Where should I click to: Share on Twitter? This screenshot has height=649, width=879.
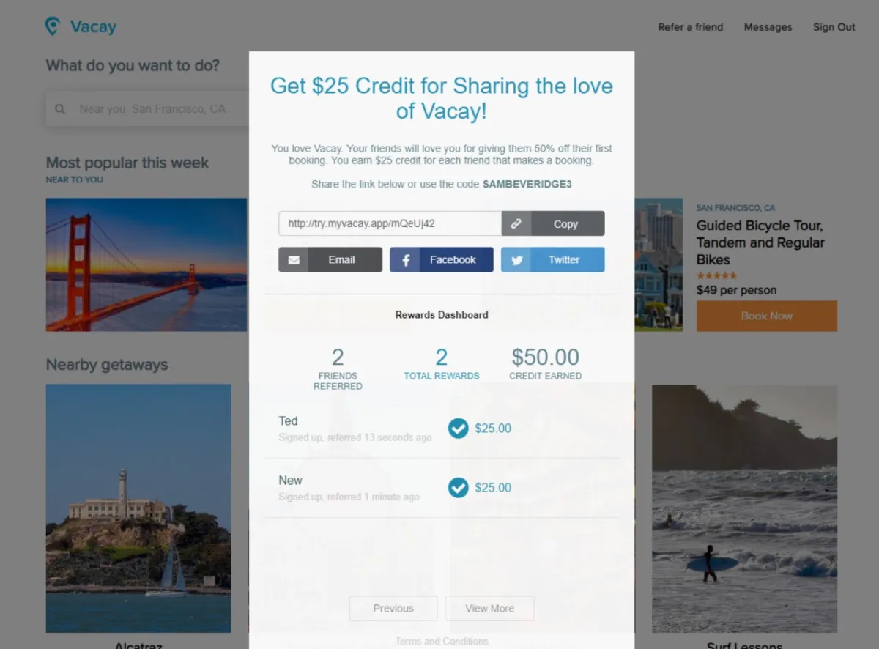click(x=553, y=260)
